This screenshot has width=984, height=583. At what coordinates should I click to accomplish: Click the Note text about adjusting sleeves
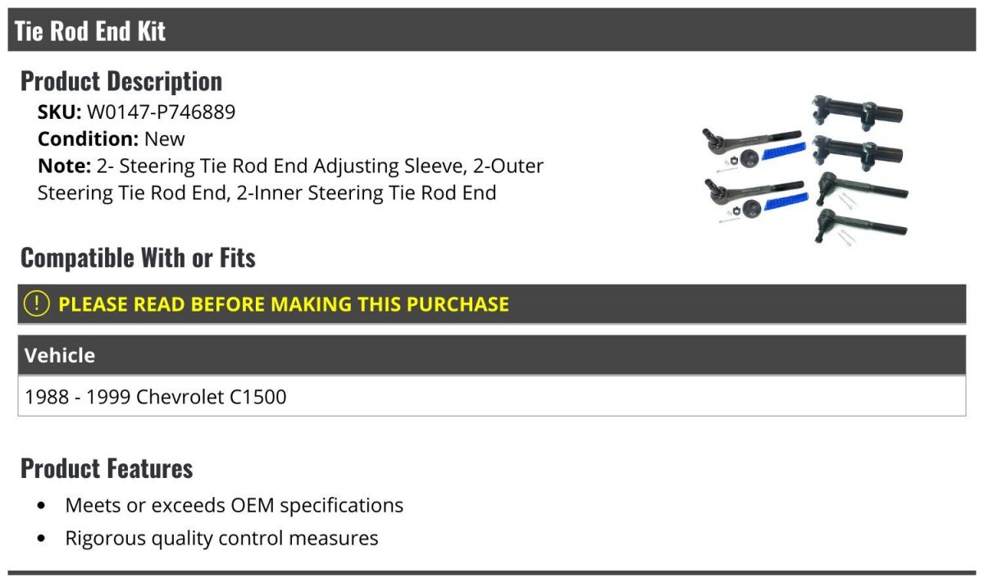point(290,180)
